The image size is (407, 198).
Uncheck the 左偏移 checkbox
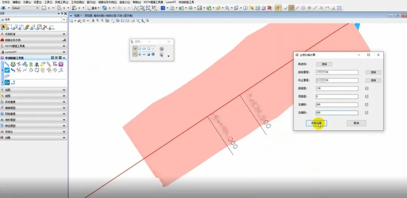click(x=366, y=105)
